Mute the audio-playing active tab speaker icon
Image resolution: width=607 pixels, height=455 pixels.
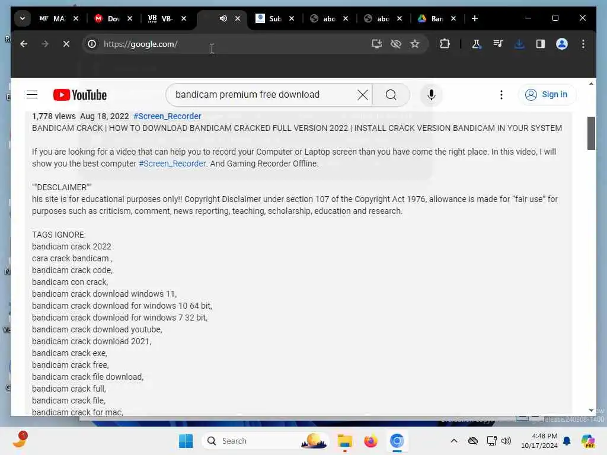(x=223, y=18)
